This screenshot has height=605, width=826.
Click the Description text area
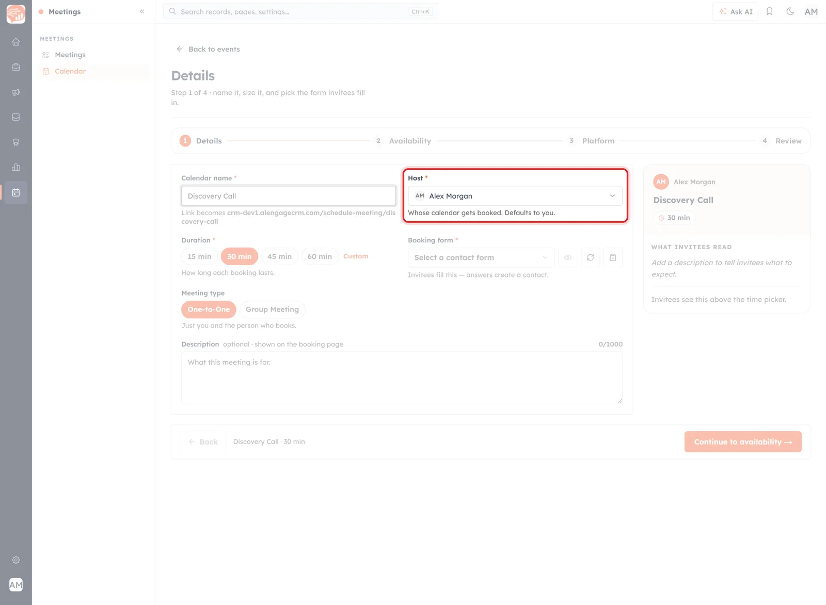[402, 378]
